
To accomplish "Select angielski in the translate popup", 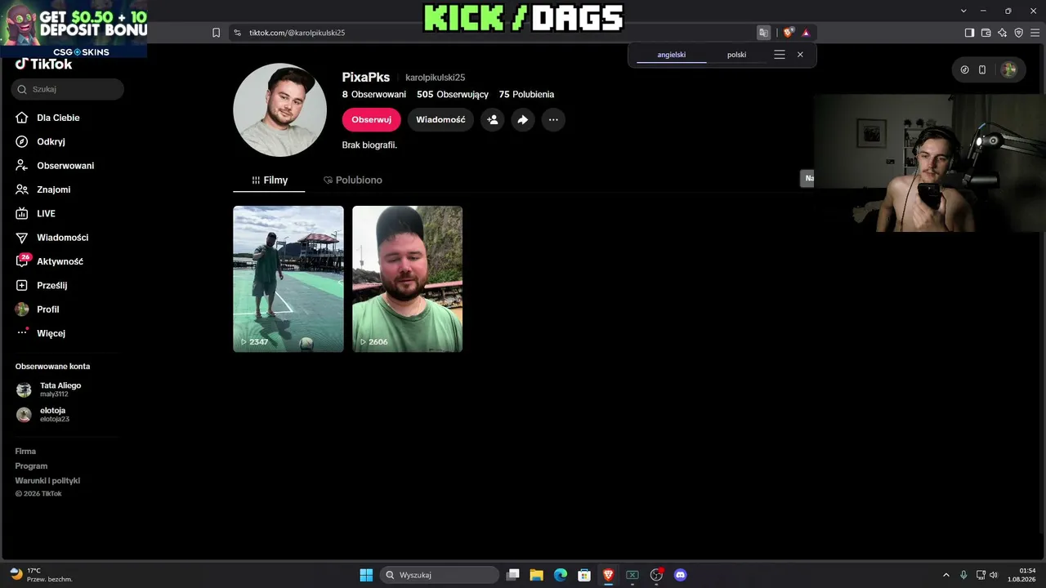I will [672, 55].
